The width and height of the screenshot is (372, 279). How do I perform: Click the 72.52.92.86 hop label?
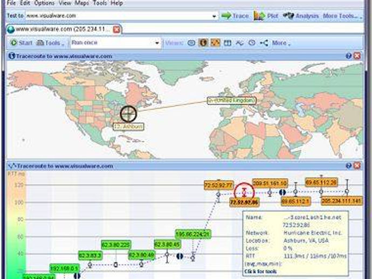[244, 202]
